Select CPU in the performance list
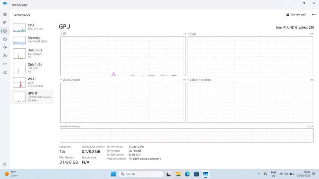Screen dimensions: 319x179 tap(33, 28)
